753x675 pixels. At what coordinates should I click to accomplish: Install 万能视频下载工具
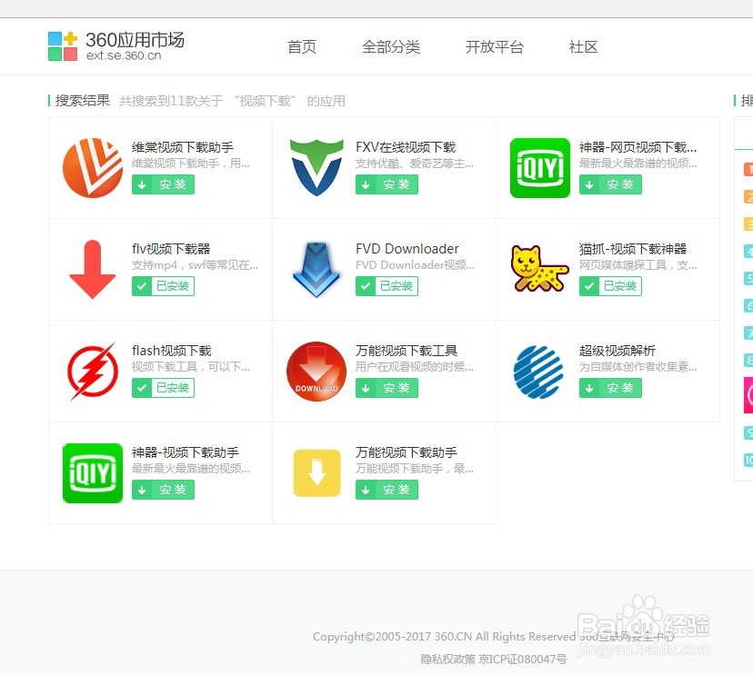387,388
